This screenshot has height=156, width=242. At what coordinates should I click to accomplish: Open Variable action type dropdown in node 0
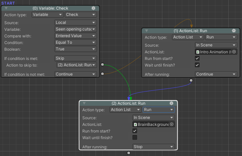(47, 15)
